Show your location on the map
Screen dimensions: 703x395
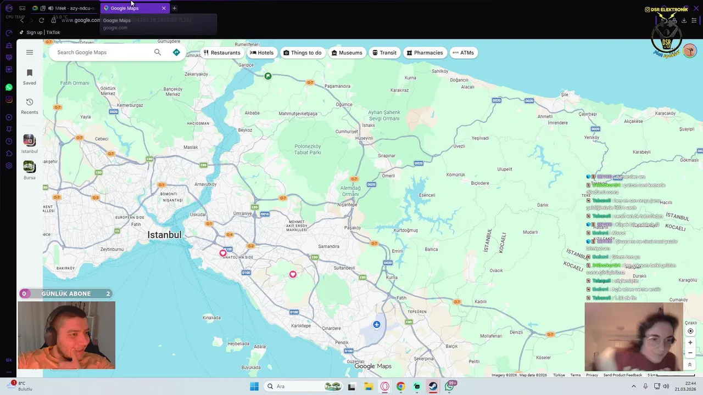coord(690,331)
